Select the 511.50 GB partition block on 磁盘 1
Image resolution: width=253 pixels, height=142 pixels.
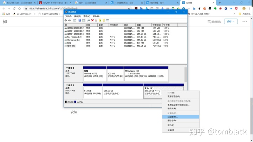tap(123, 91)
